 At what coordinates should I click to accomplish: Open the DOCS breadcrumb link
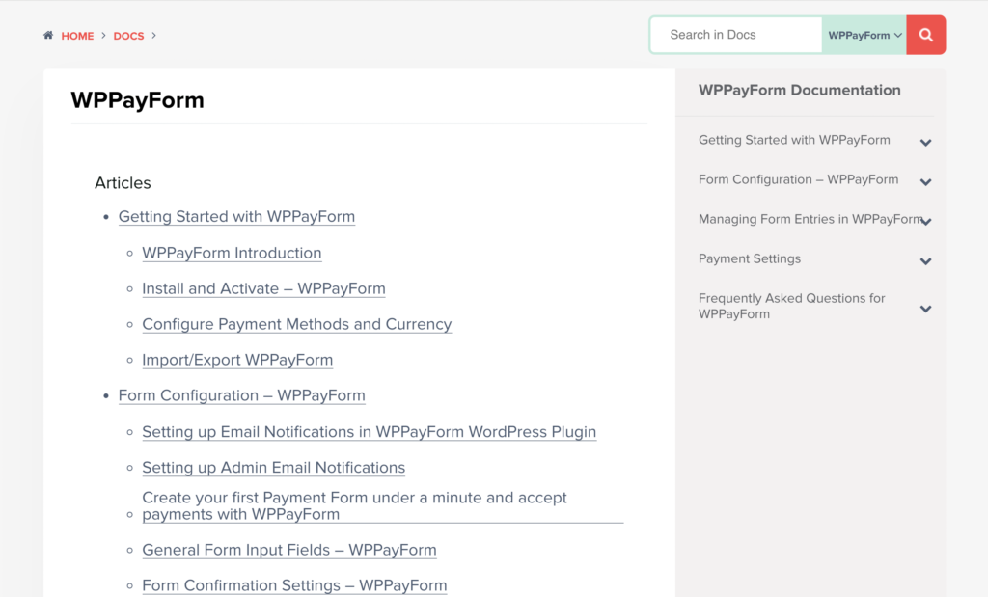point(128,36)
